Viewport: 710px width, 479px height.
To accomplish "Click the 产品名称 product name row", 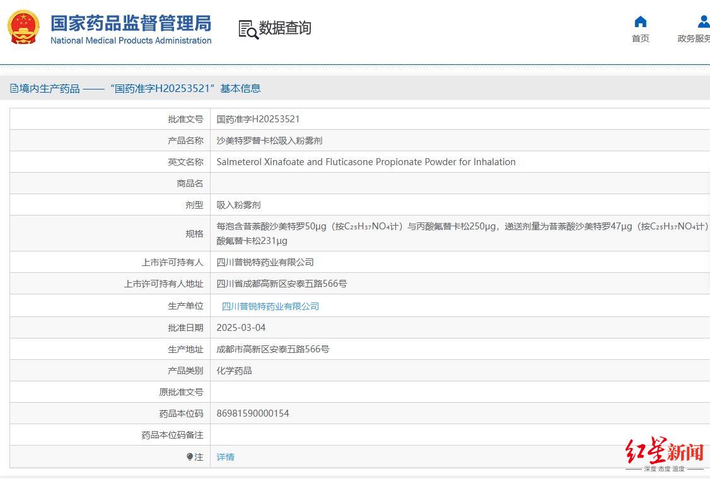I will point(269,140).
